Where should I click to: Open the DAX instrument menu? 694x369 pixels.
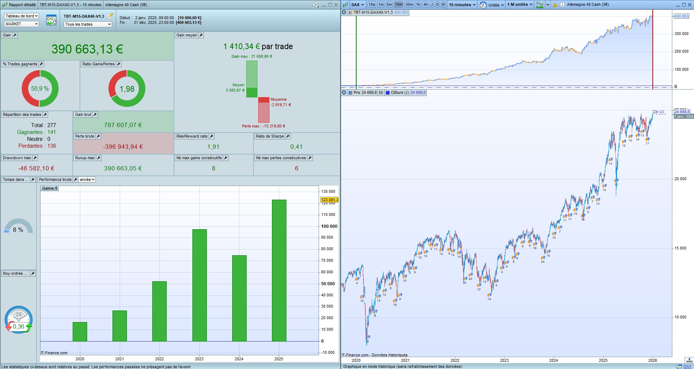[357, 5]
